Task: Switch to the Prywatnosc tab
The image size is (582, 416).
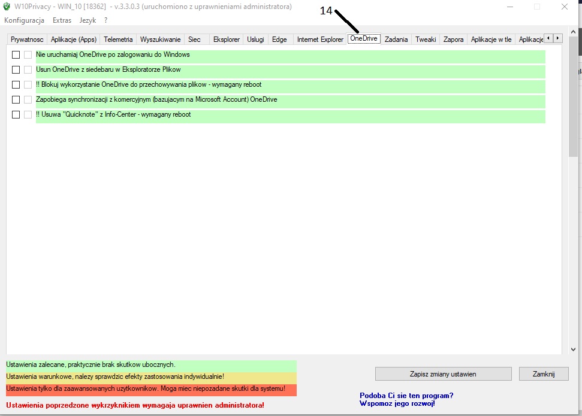Action: (x=27, y=40)
